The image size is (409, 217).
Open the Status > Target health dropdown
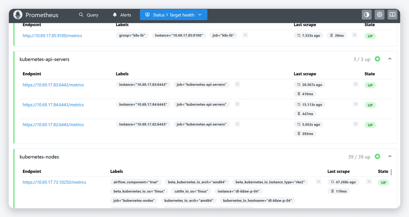coord(173,15)
